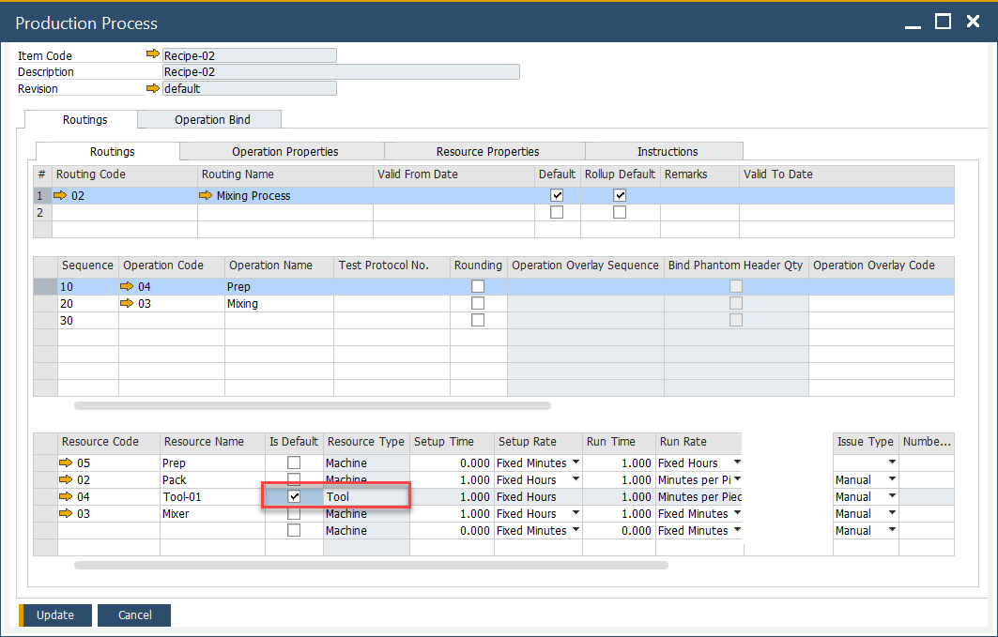Click the Update button
The height and width of the screenshot is (637, 998).
(54, 615)
